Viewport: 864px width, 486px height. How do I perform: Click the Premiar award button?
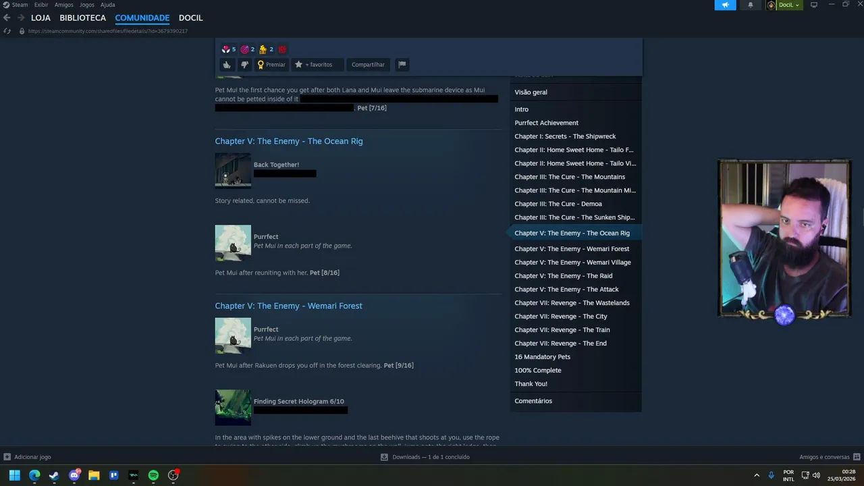point(271,65)
